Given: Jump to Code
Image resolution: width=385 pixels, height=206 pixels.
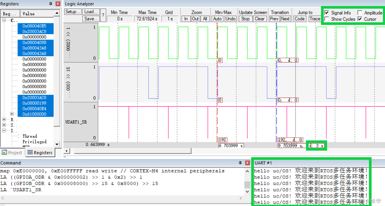Looking at the screenshot, I should click(x=300, y=19).
